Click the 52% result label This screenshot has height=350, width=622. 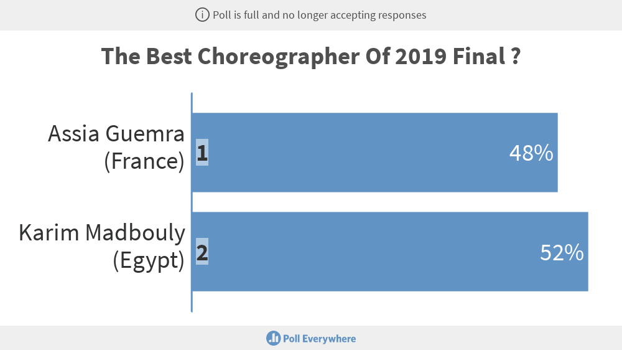coord(562,252)
